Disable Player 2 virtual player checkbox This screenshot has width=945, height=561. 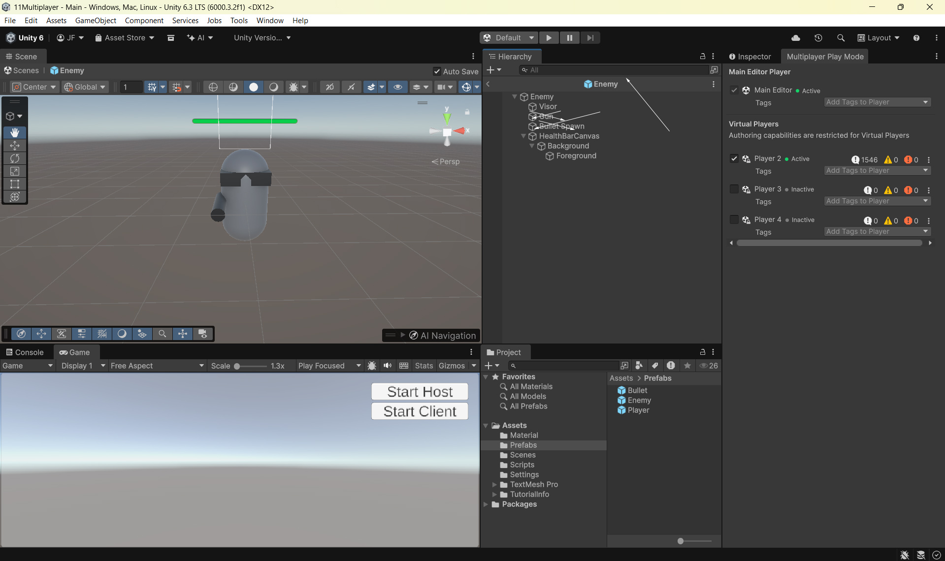point(734,158)
